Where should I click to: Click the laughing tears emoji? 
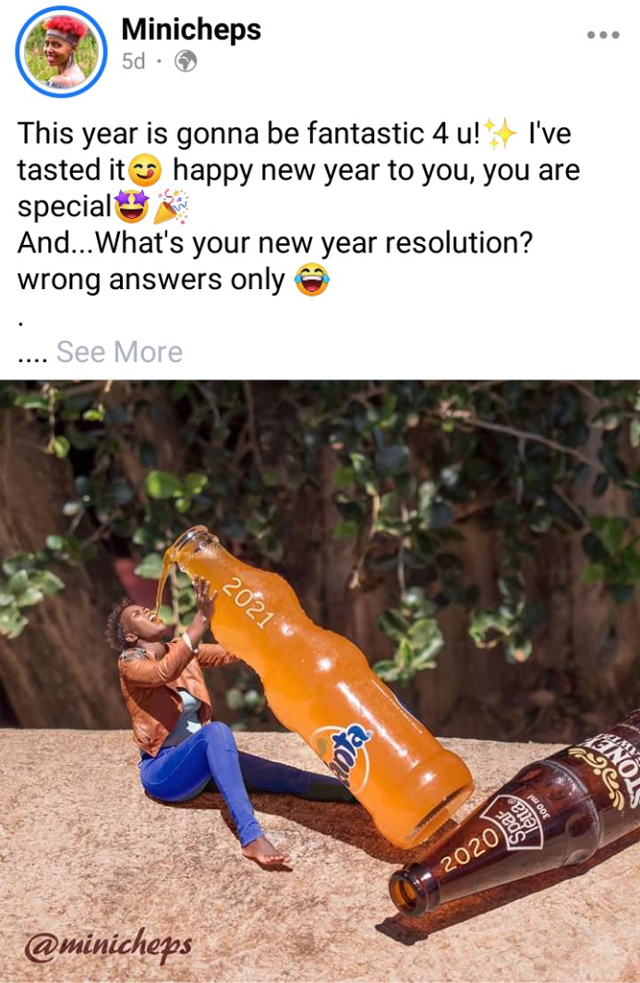pos(312,280)
